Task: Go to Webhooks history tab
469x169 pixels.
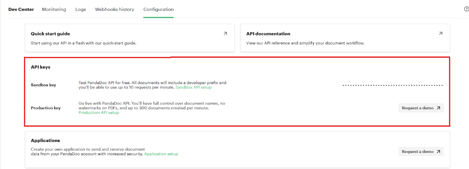Action: tap(115, 9)
